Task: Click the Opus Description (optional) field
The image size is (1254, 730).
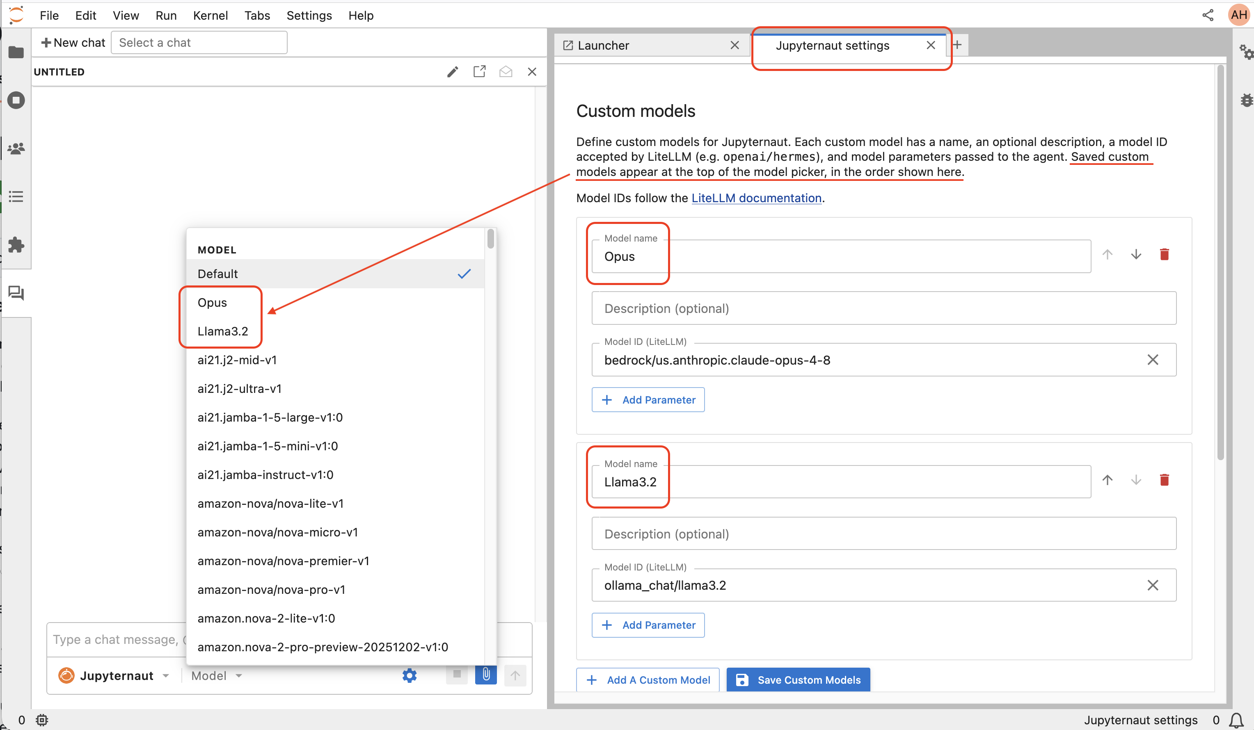Action: click(x=884, y=308)
